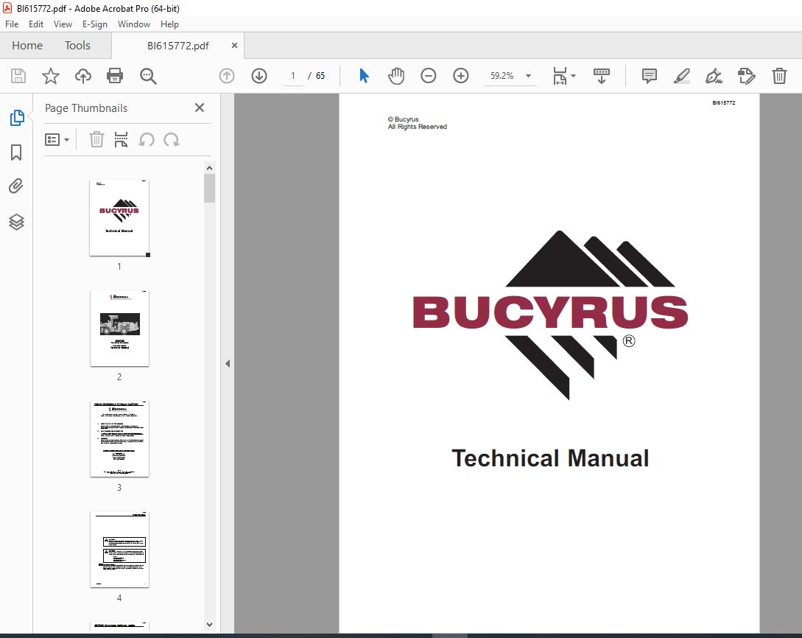802x638 pixels.
Task: Close the Page Thumbnails panel
Action: pyautogui.click(x=200, y=108)
